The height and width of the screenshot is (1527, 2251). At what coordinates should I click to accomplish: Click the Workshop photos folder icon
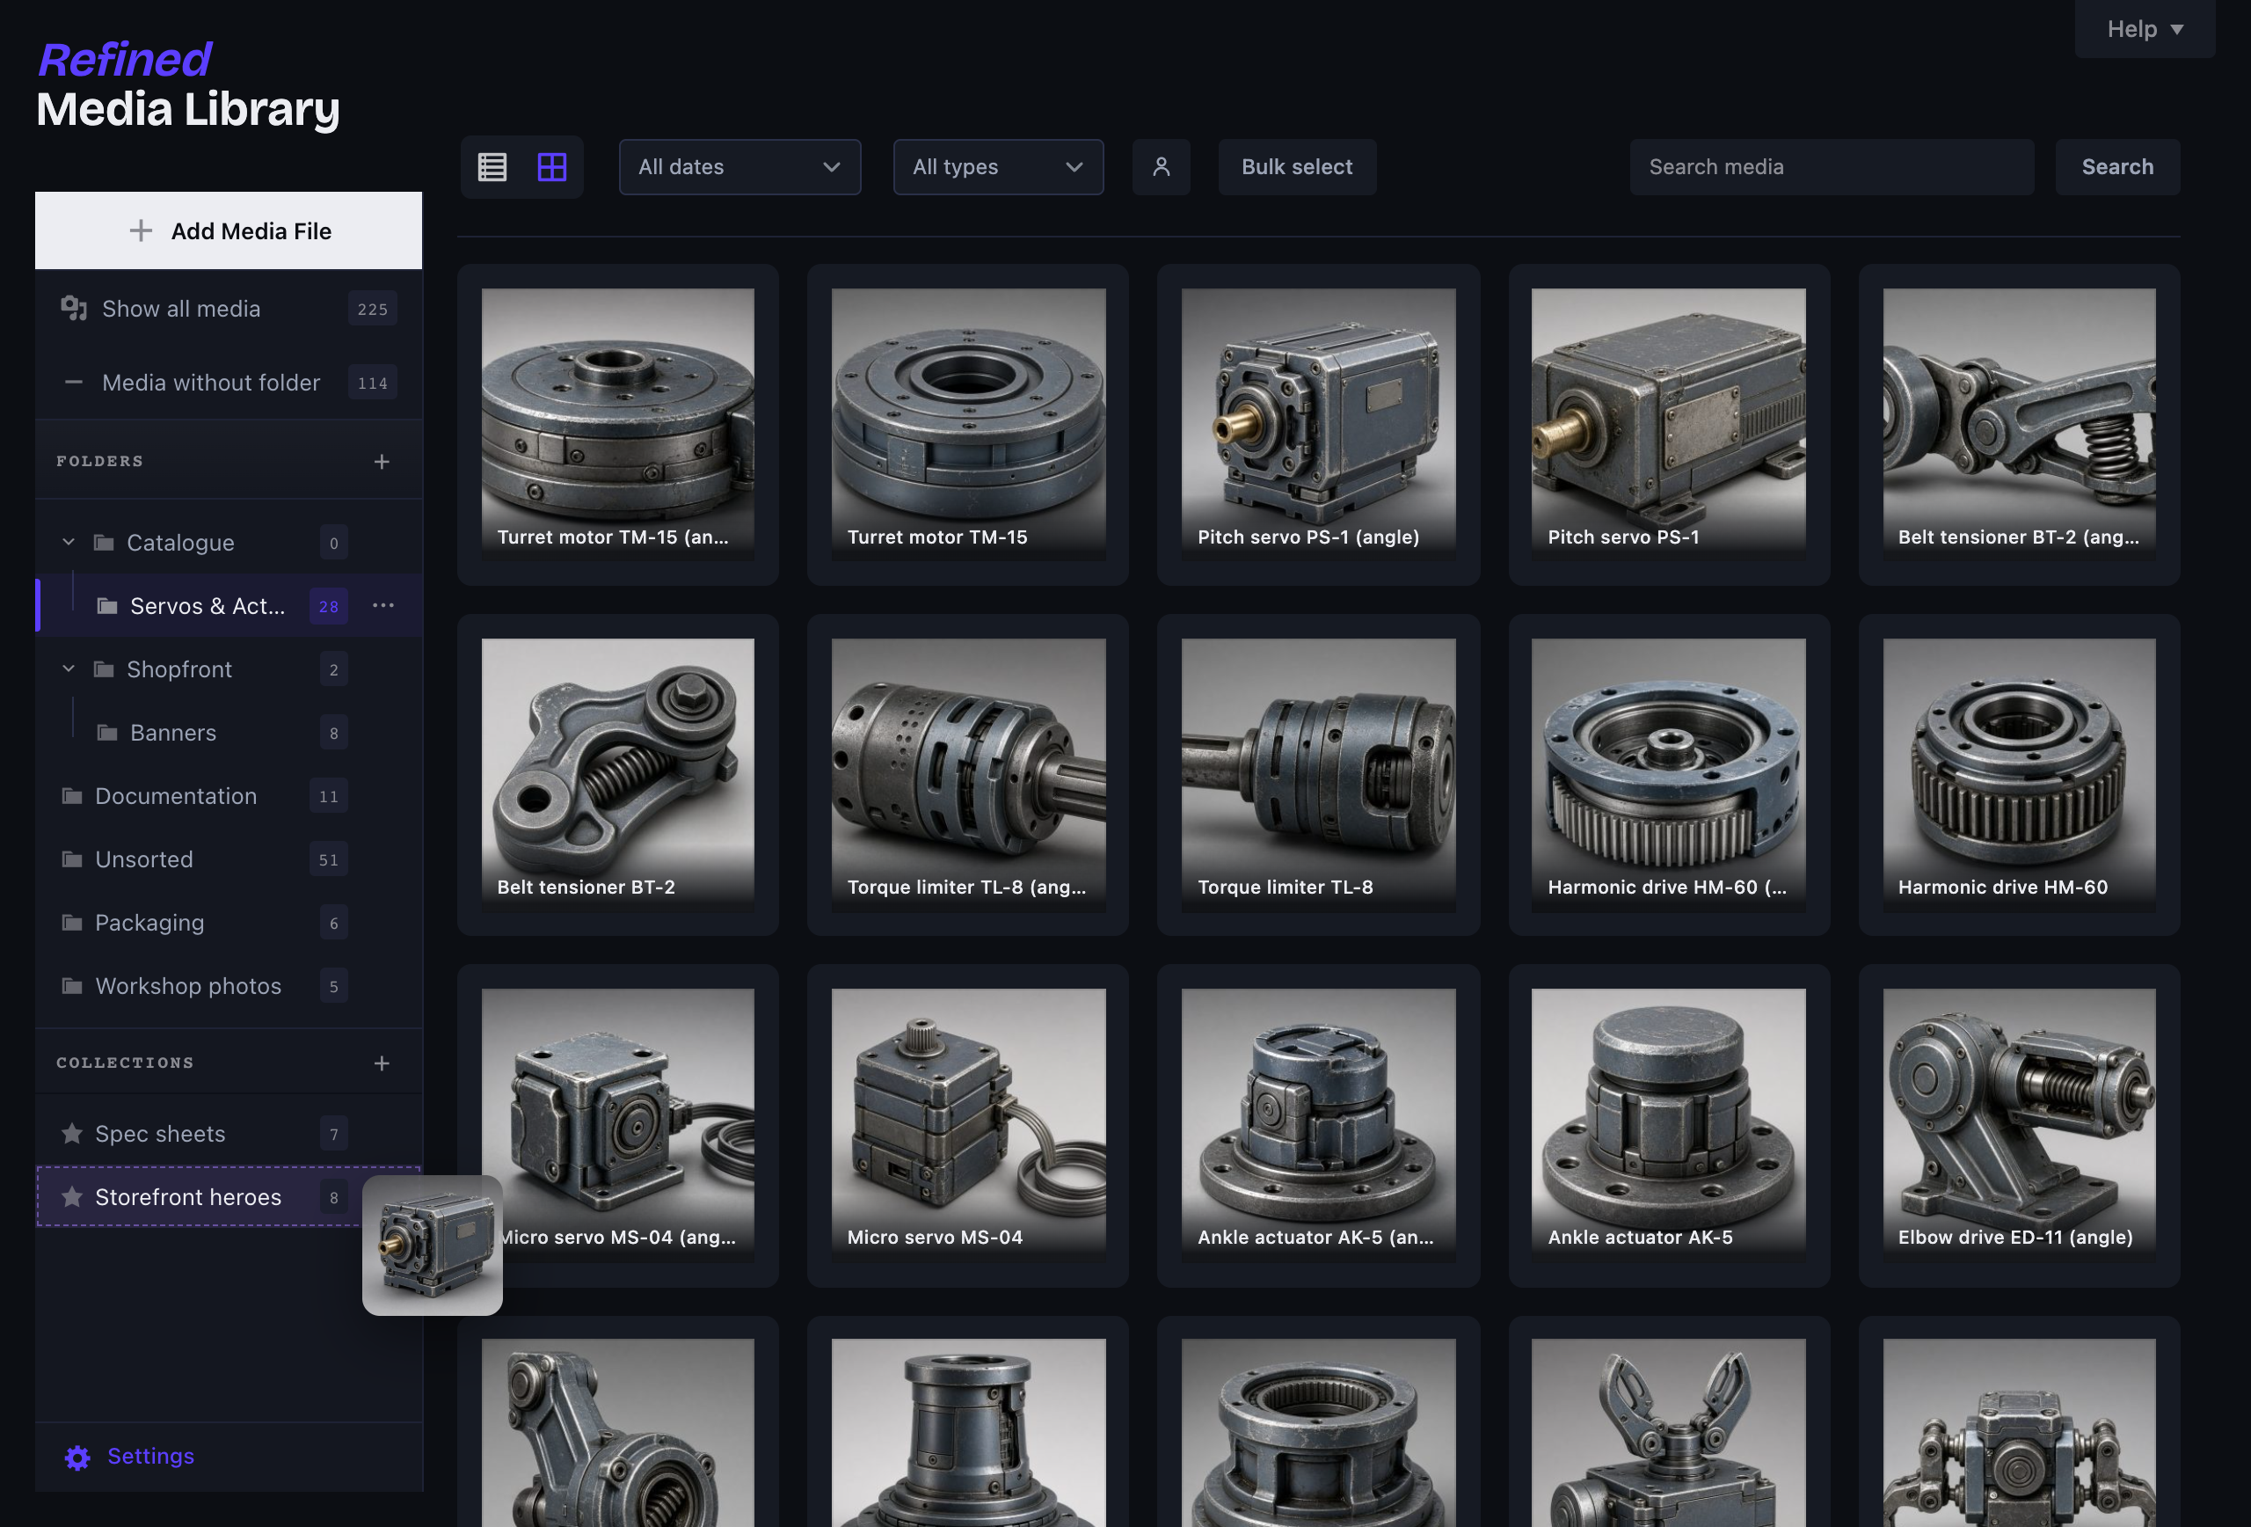[72, 985]
